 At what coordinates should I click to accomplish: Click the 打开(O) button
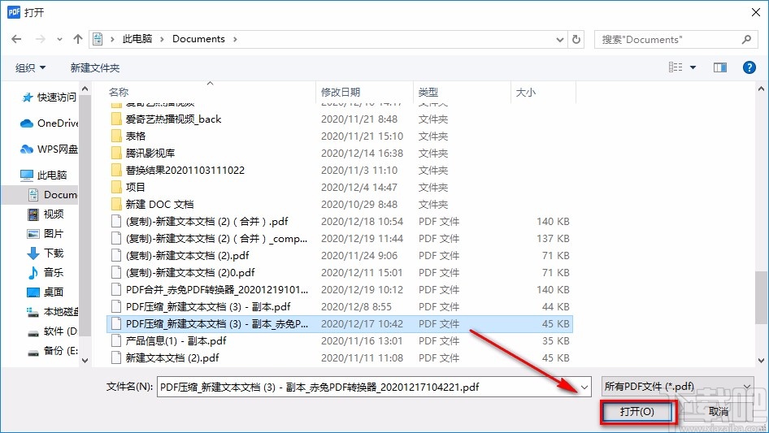(637, 412)
